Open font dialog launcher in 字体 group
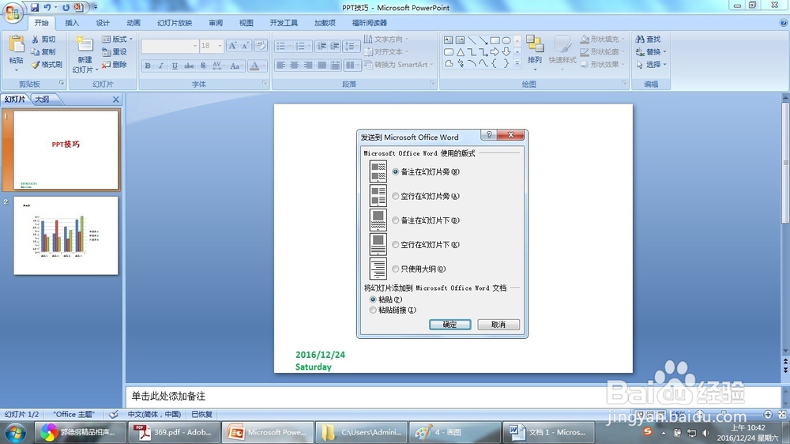The image size is (790, 444). [265, 83]
